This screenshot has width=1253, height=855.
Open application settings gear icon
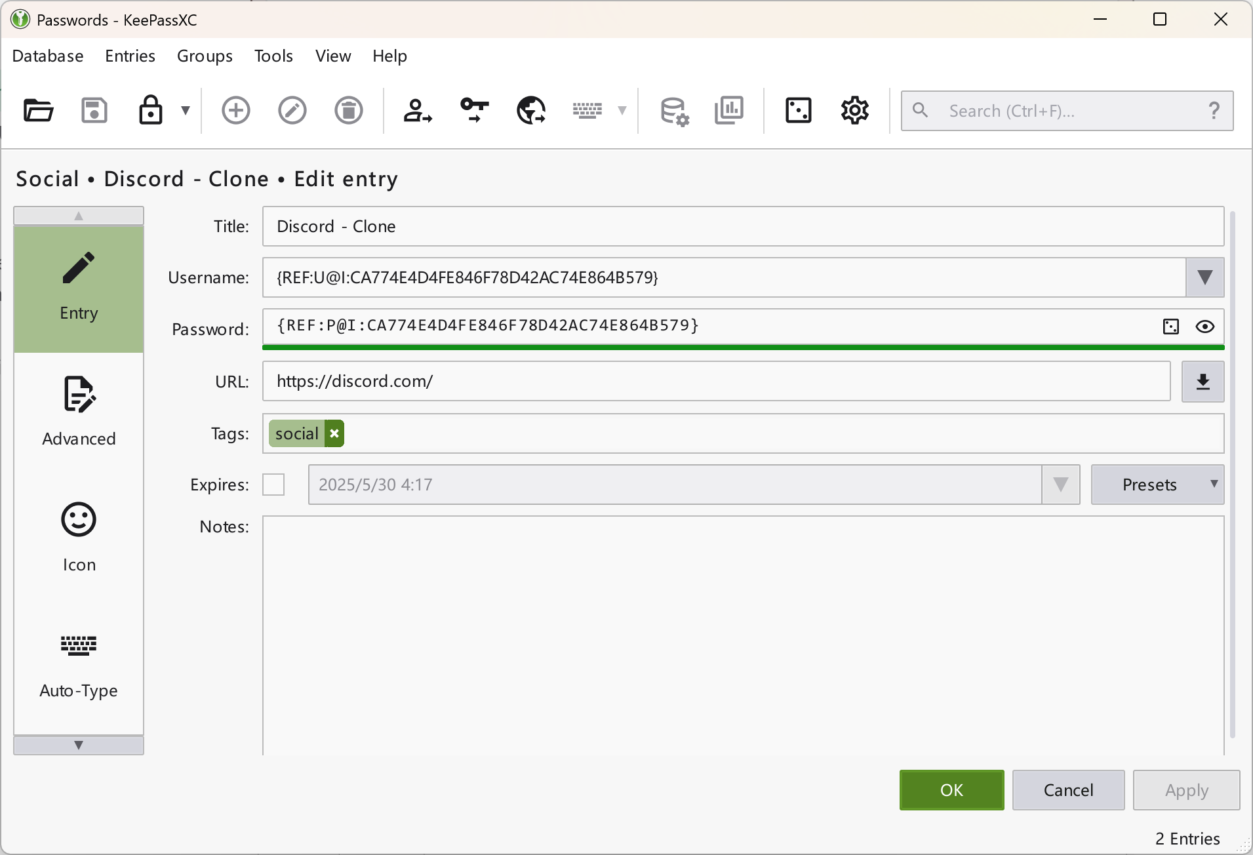(x=855, y=110)
